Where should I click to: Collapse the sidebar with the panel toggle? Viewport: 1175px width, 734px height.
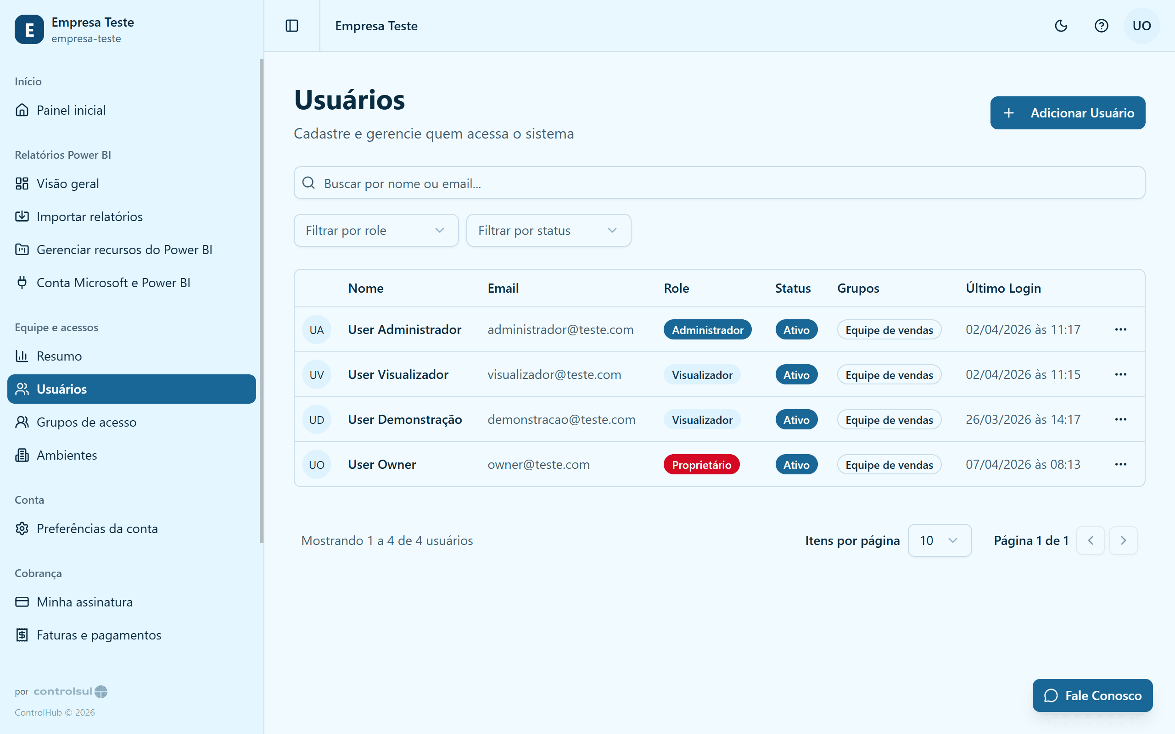292,26
